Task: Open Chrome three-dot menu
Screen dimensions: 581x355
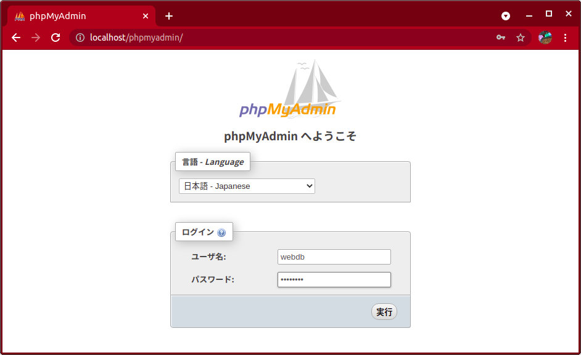Action: point(565,38)
